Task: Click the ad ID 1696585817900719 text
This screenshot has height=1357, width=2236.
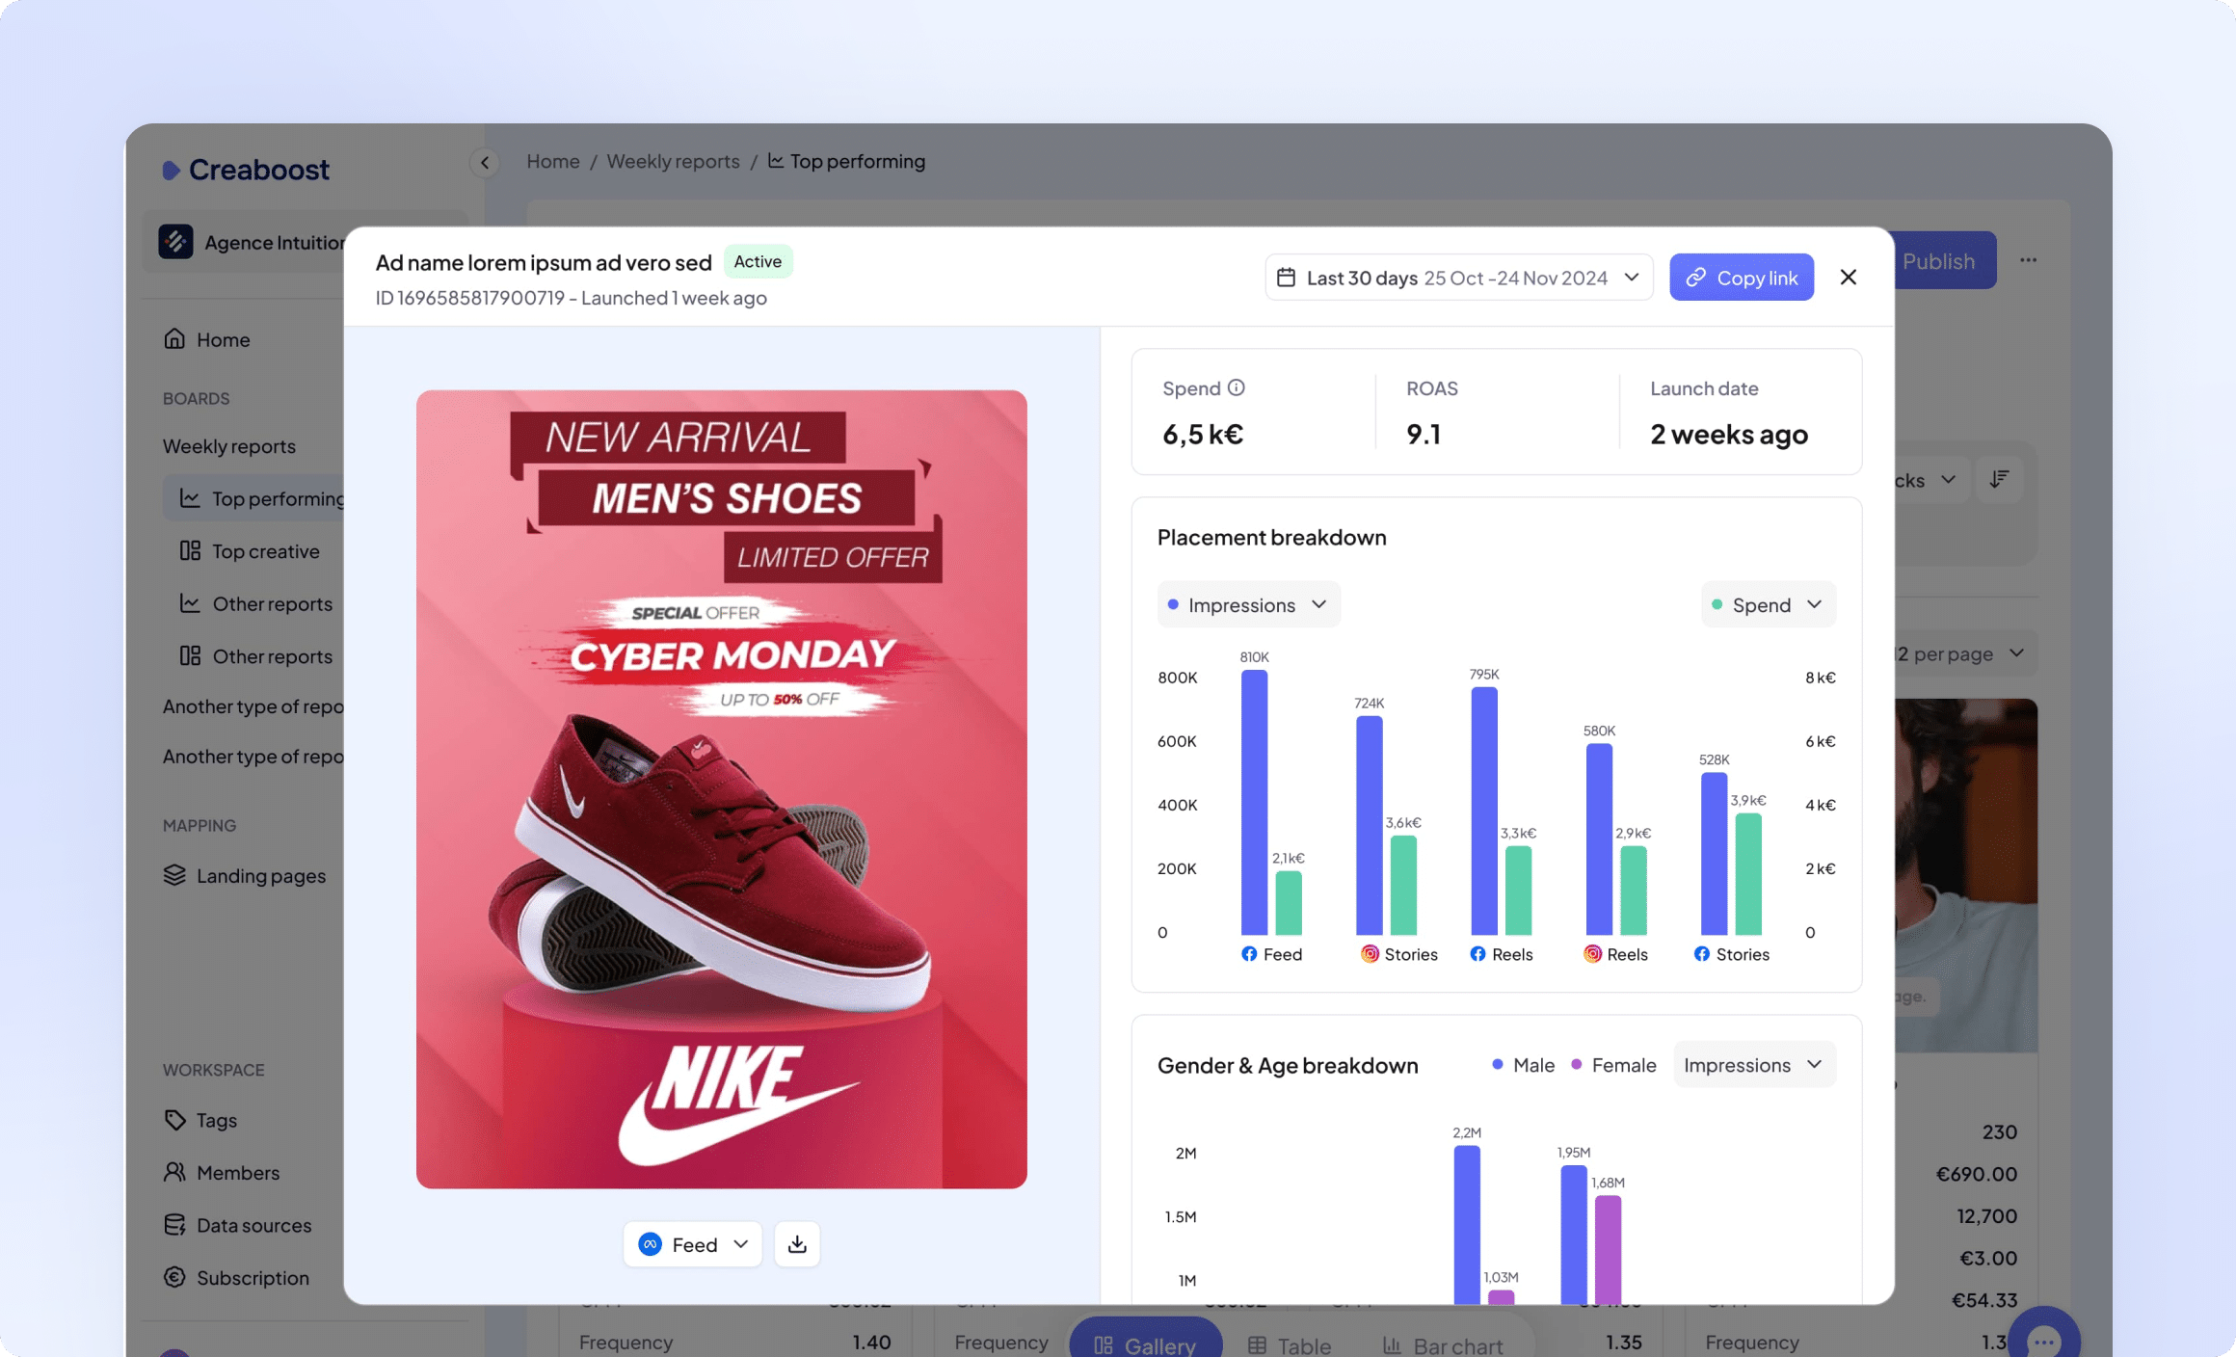Action: click(470, 298)
